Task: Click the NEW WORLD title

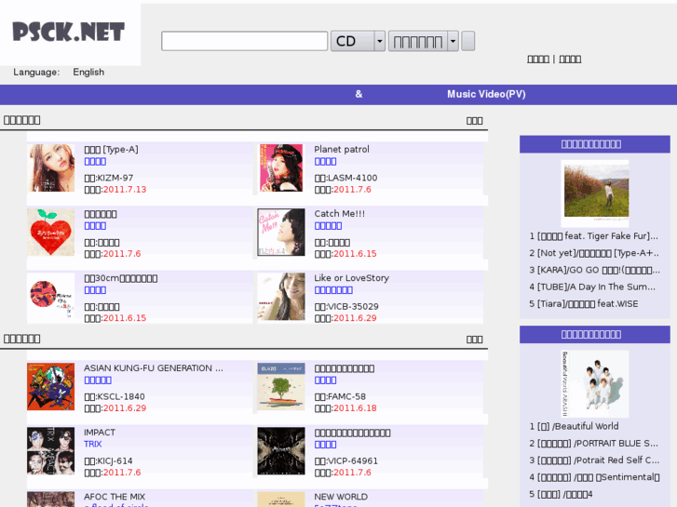Action: click(341, 497)
